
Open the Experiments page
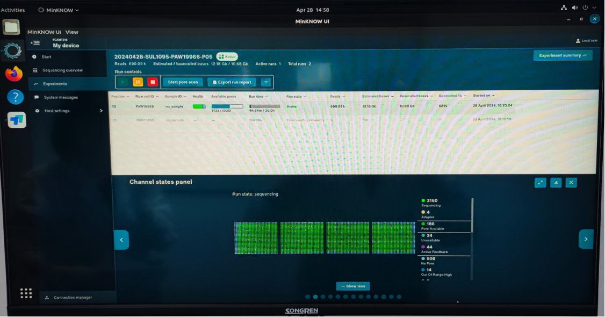(55, 84)
